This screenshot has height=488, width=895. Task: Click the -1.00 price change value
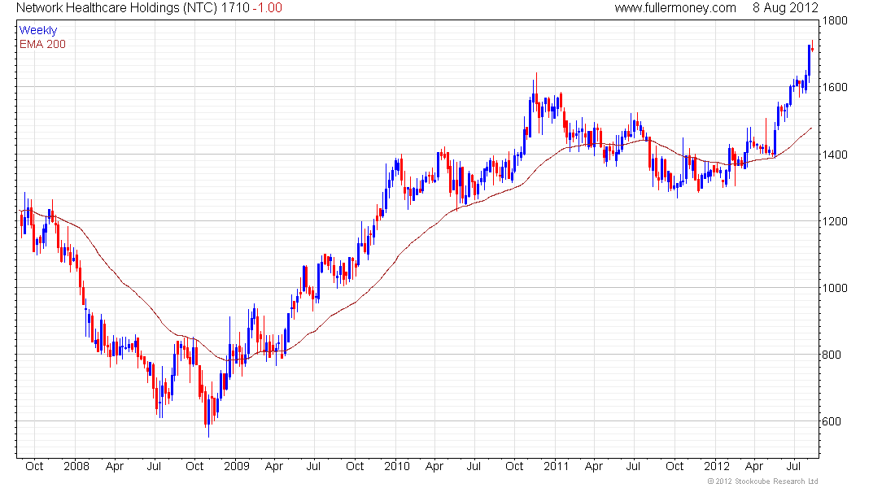[x=269, y=7]
